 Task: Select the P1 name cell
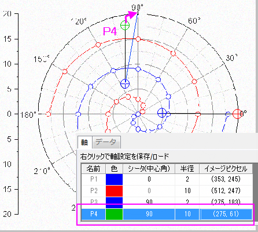pyautogui.click(x=94, y=179)
